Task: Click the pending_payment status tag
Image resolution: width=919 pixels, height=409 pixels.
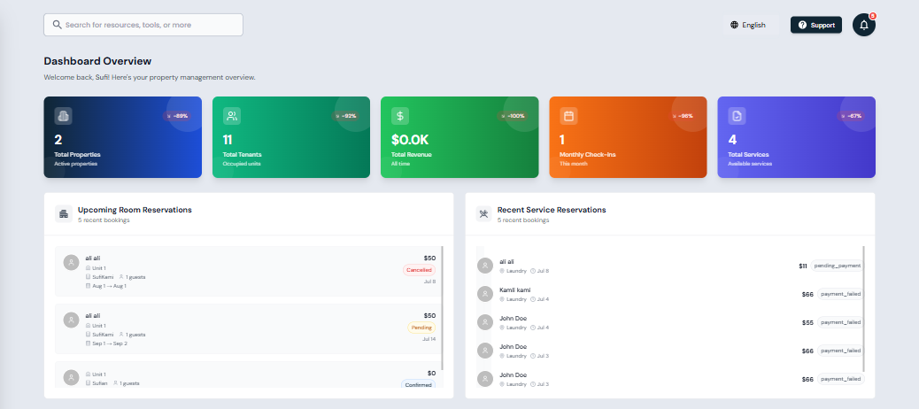Action: coord(838,266)
